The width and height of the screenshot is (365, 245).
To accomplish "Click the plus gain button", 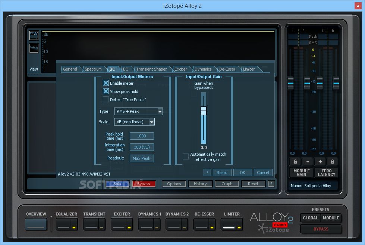I will click(x=320, y=162).
